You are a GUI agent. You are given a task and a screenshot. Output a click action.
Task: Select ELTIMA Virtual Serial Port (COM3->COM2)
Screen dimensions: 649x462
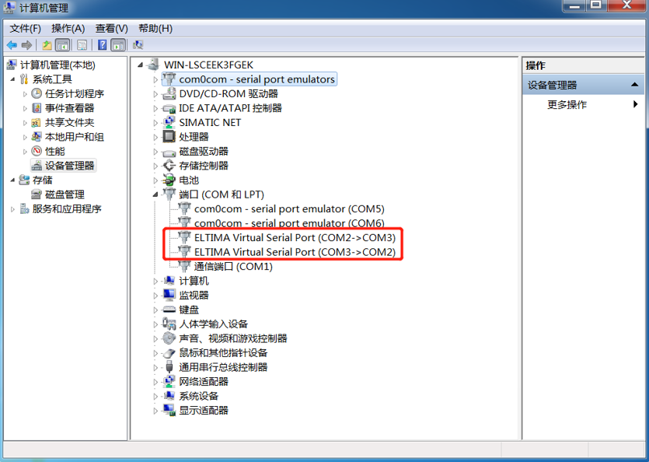[x=295, y=252]
